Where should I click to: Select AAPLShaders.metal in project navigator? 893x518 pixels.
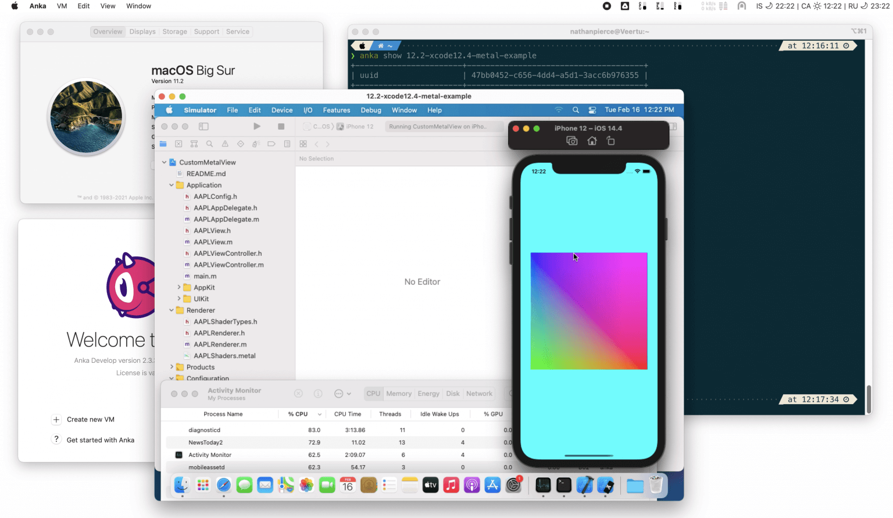coord(224,356)
